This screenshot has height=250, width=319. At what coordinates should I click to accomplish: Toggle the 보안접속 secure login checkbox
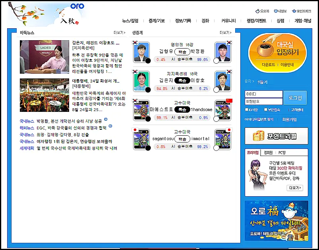coord(266,109)
